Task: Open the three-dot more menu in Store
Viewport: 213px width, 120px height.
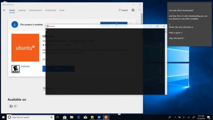Action: tap(139, 10)
